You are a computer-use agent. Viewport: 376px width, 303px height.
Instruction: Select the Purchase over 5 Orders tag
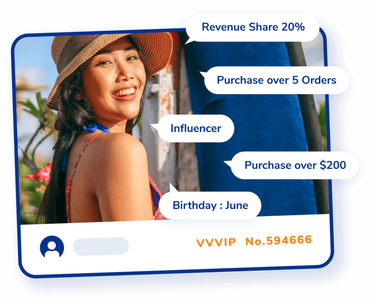(276, 80)
